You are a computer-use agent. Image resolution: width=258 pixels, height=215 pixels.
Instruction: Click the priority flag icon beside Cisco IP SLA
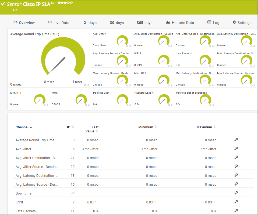53,3
